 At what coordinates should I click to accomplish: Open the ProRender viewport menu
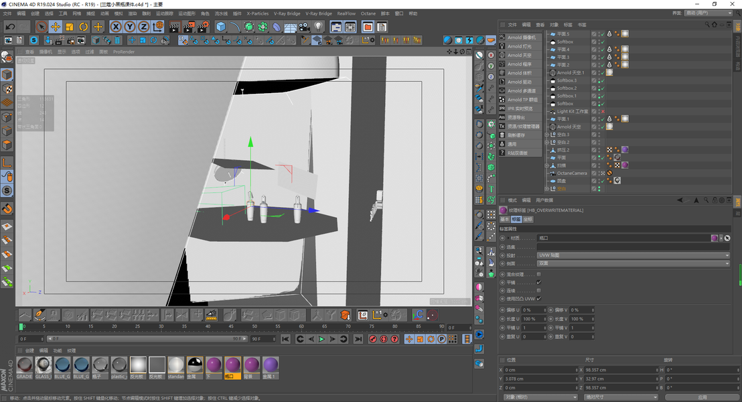click(124, 52)
